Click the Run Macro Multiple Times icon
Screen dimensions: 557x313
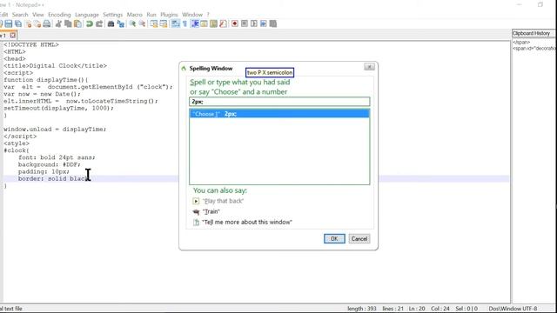pos(263,23)
